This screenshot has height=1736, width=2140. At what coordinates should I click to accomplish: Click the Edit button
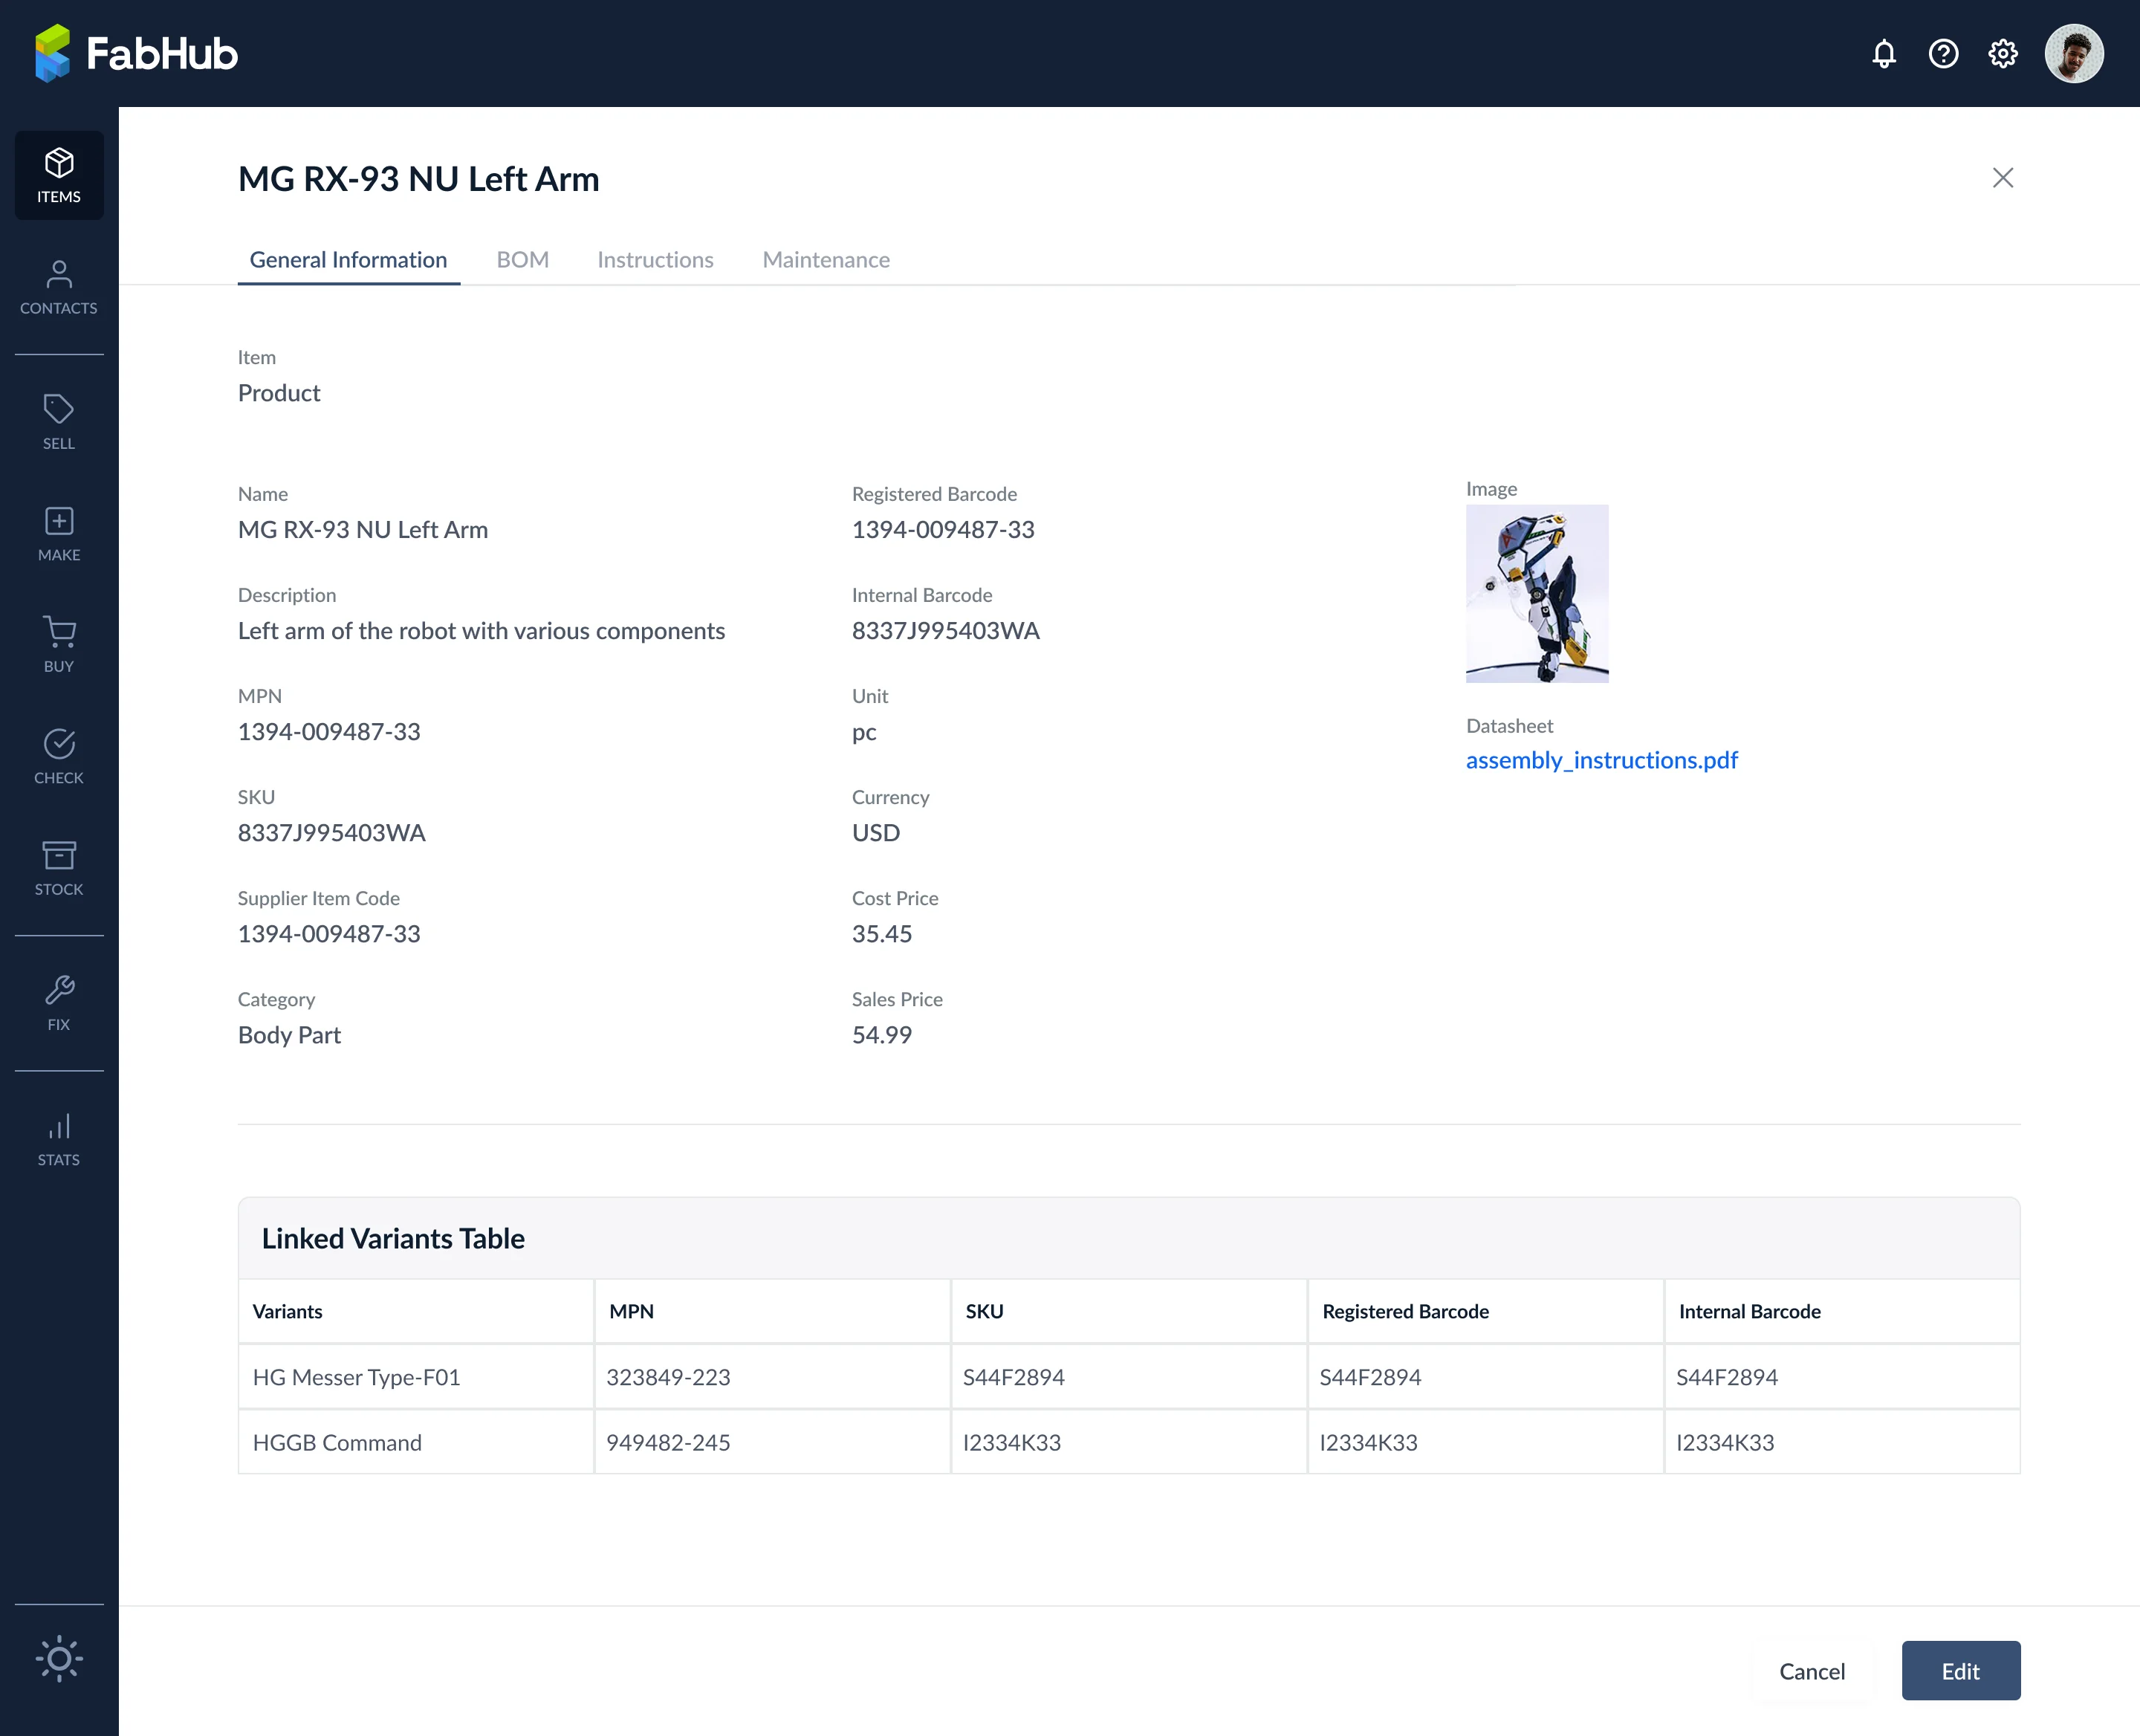[x=1960, y=1671]
